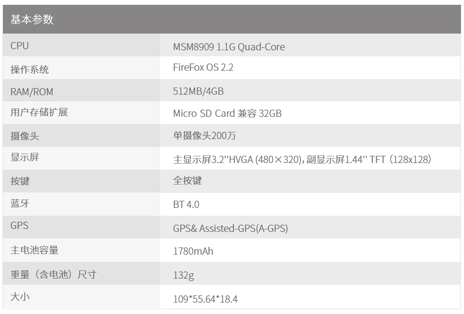The width and height of the screenshot is (464, 314).
Task: Select the RAM/ROM row label
Action: [x=32, y=92]
